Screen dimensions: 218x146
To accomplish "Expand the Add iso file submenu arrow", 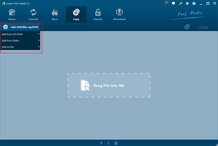I will click(39, 47).
